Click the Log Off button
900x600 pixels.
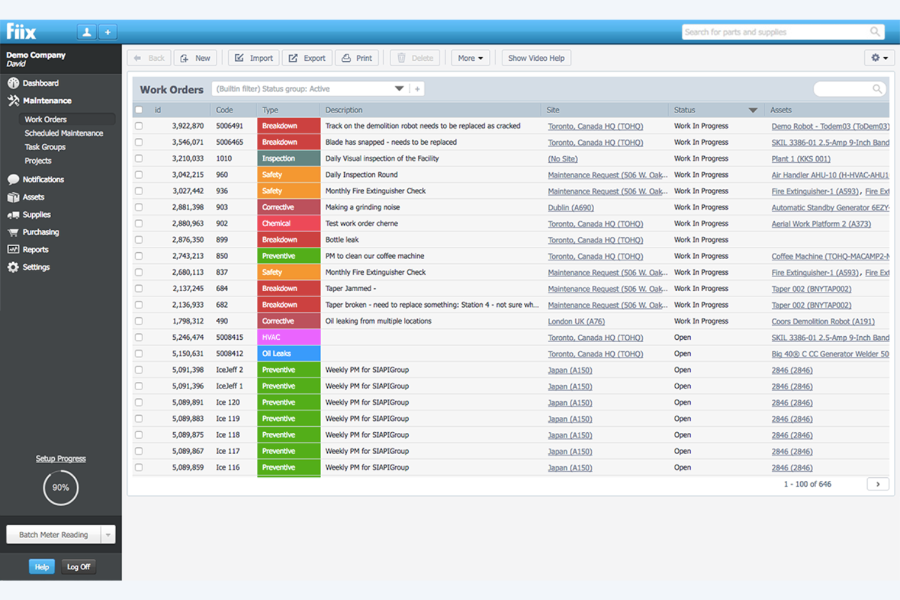[x=78, y=567]
